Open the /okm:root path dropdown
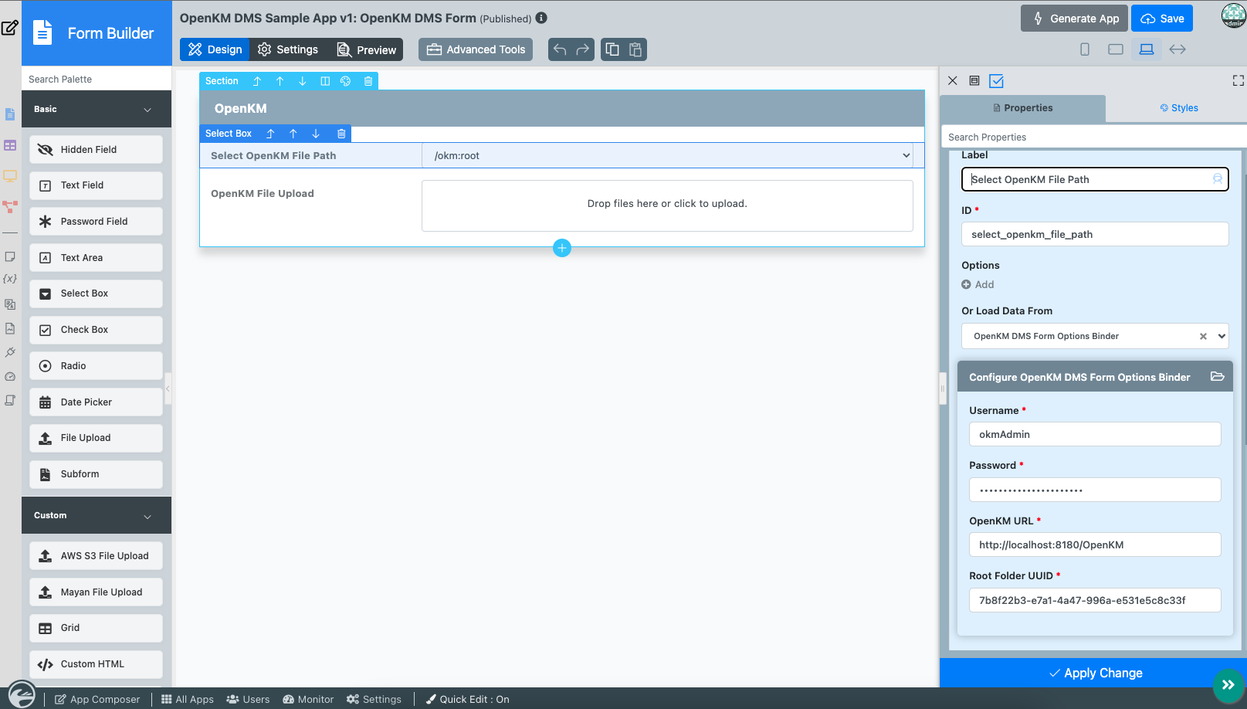This screenshot has height=709, width=1247. (906, 156)
